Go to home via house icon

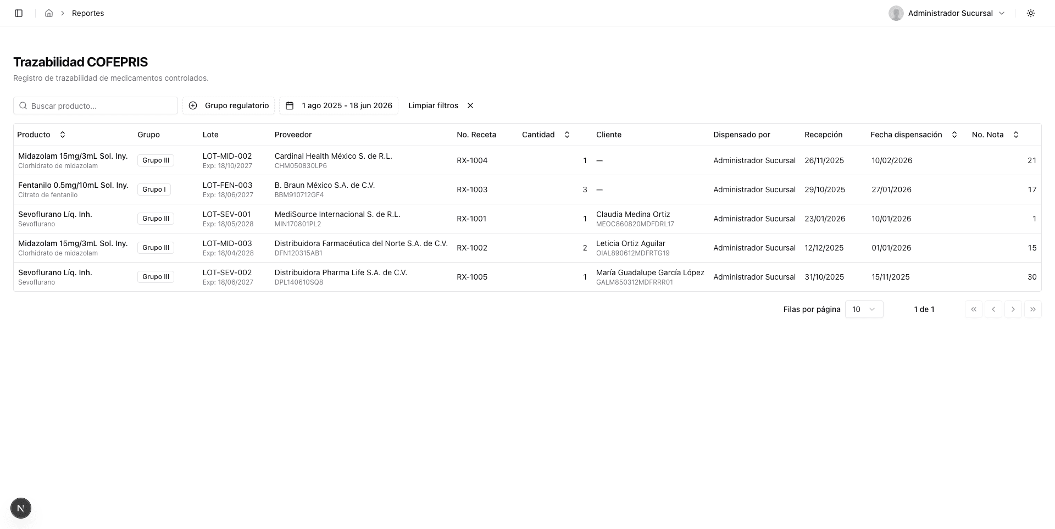point(49,13)
